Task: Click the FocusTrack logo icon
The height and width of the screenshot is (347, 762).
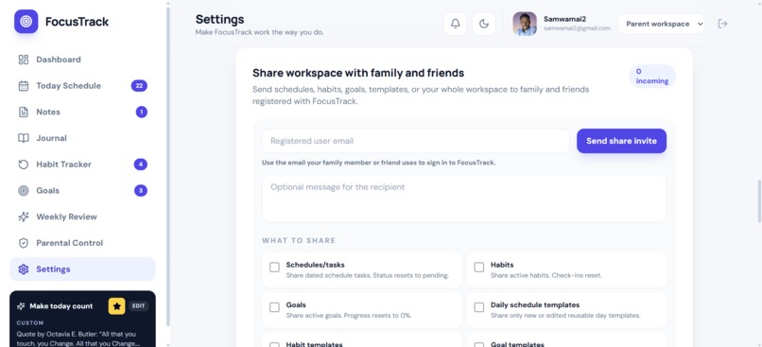Action: [26, 22]
